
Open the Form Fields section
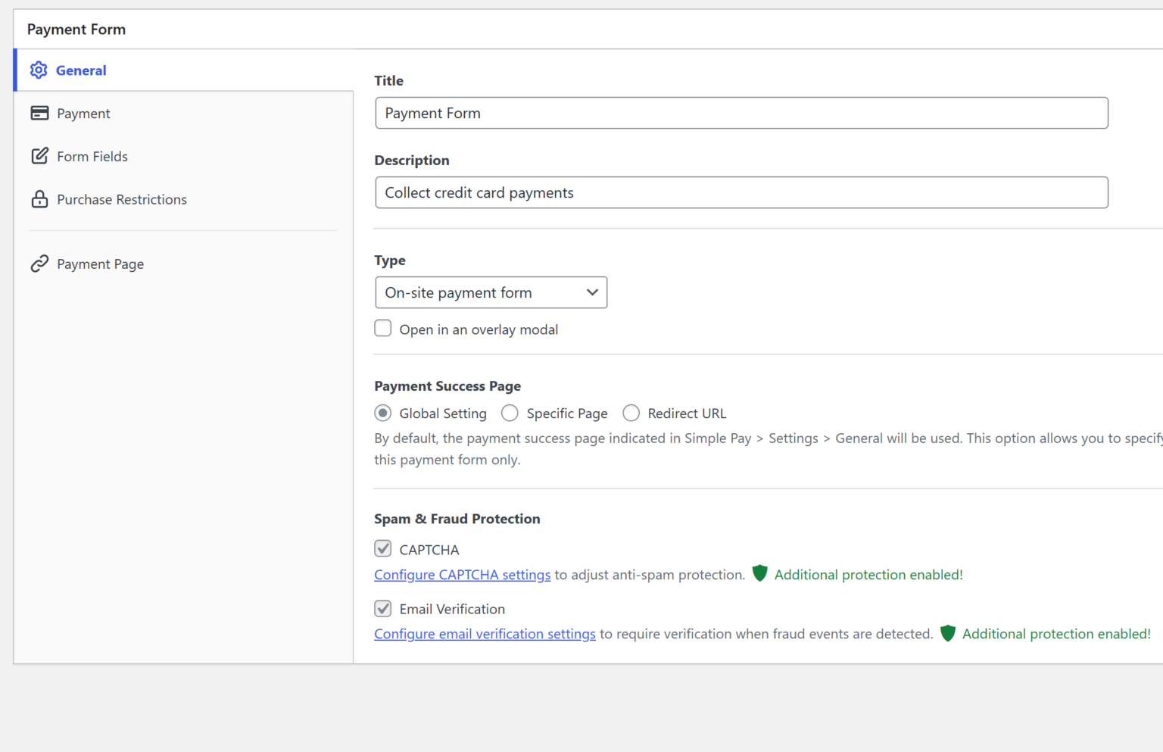click(x=92, y=156)
